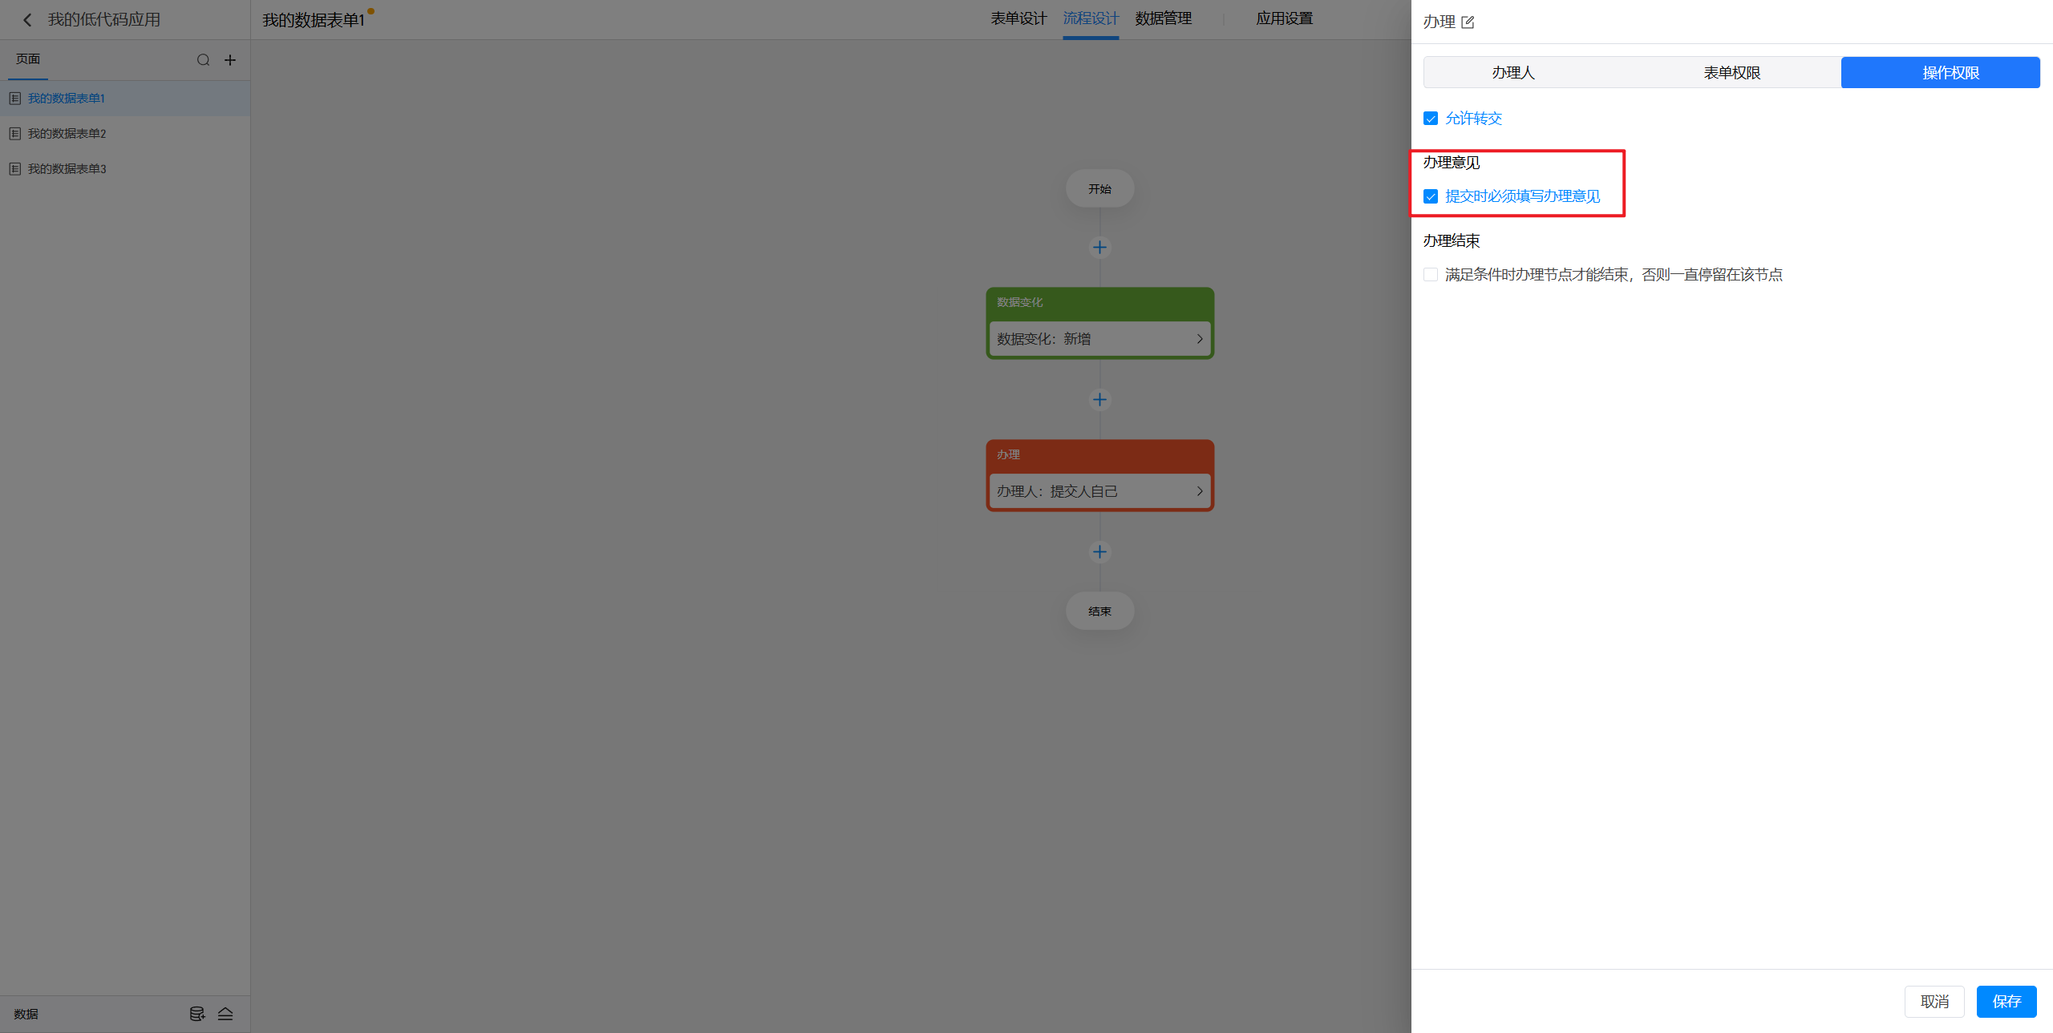Switch to the 办理人 tab
2053x1033 pixels.
click(x=1512, y=73)
